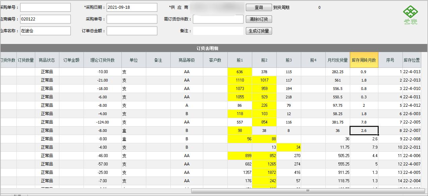Click the 客户数 column header
Screen dimensions: 428x196
point(215,60)
